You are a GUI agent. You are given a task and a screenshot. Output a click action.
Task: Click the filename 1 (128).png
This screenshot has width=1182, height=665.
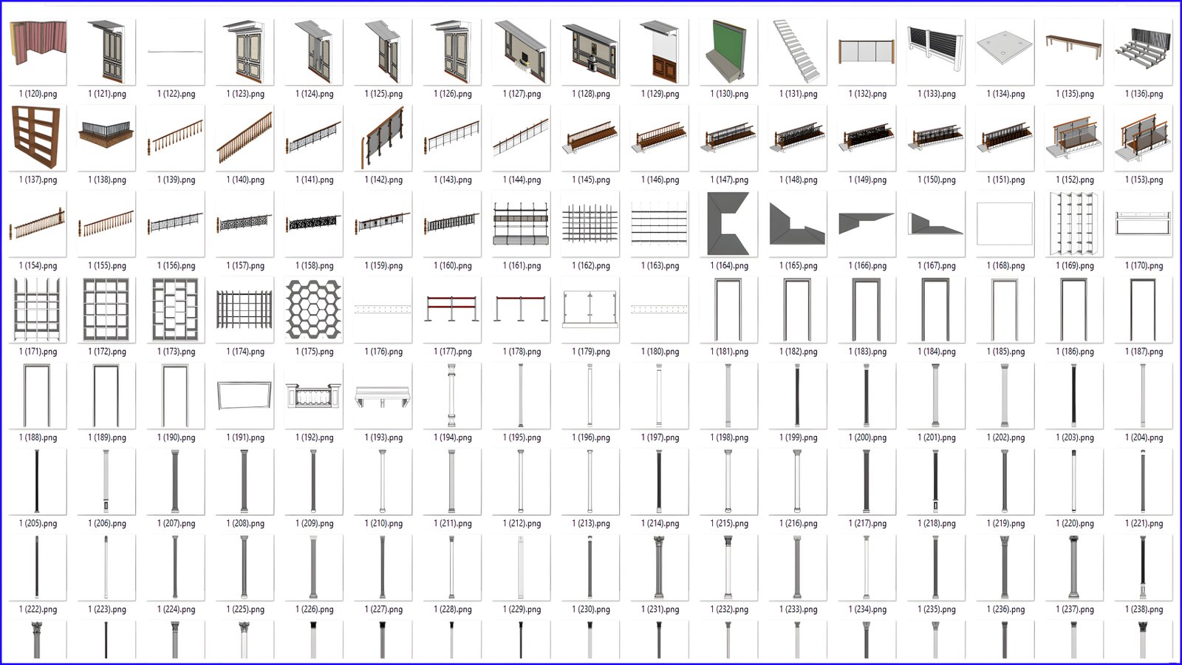pyautogui.click(x=591, y=94)
